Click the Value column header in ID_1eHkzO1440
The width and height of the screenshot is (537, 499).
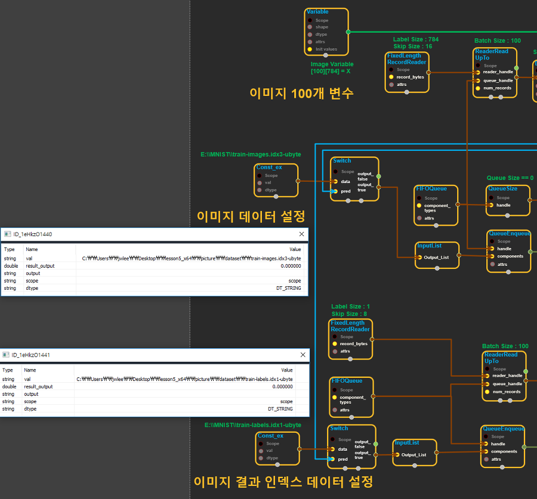pos(295,249)
